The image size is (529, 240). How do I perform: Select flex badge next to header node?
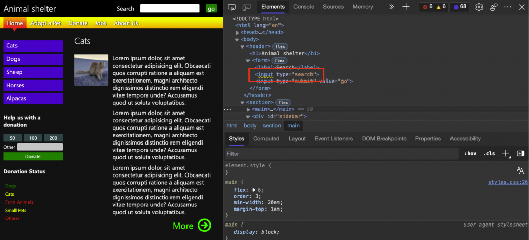tap(280, 46)
